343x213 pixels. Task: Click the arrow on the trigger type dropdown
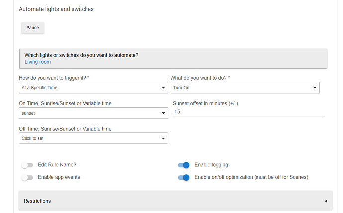(164, 88)
